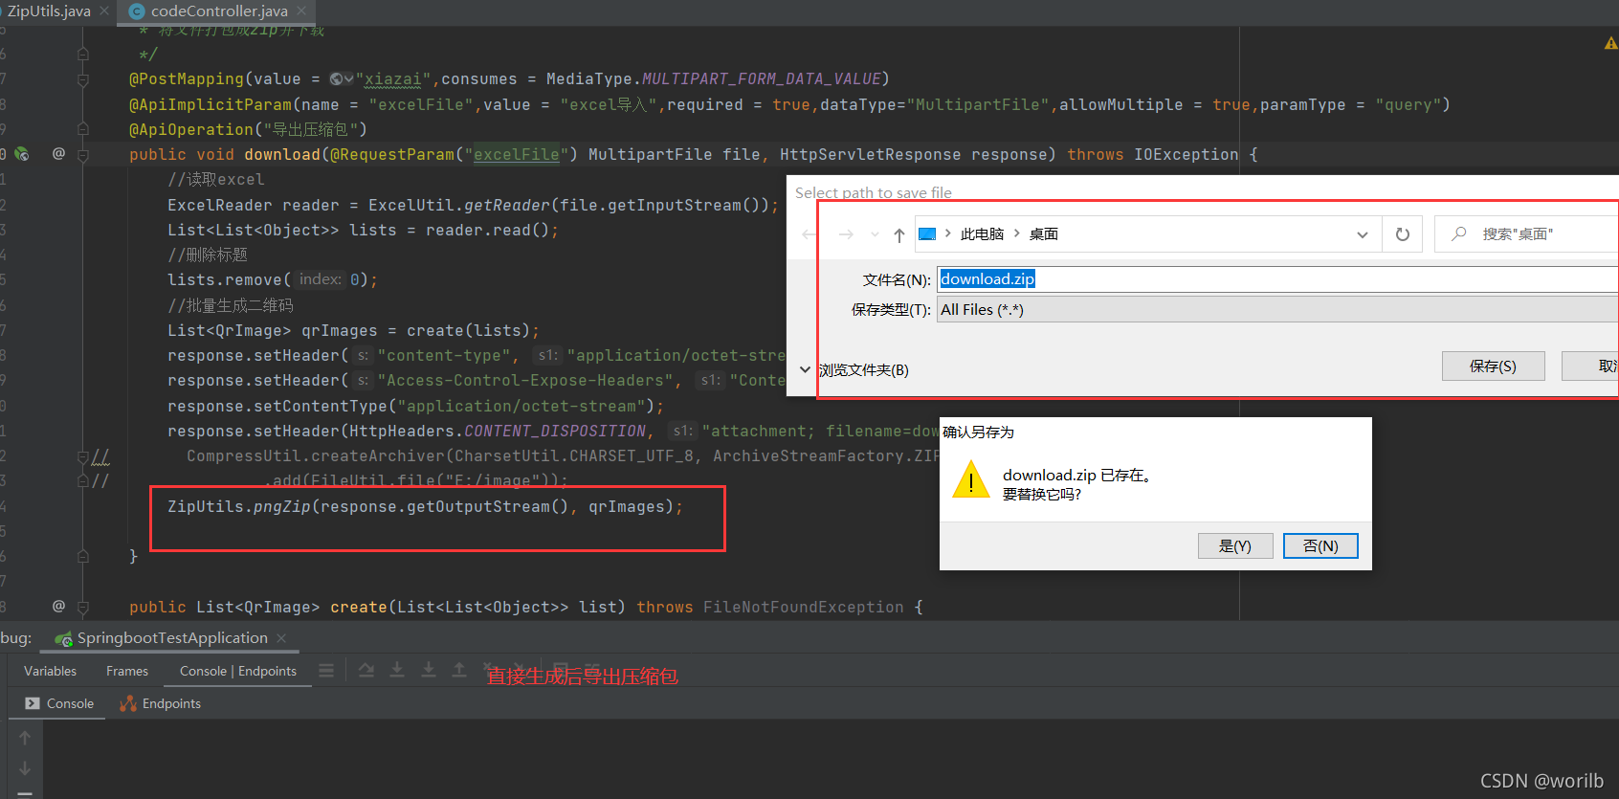Click the Step Over debugger icon
This screenshot has width=1619, height=799.
coord(366,670)
